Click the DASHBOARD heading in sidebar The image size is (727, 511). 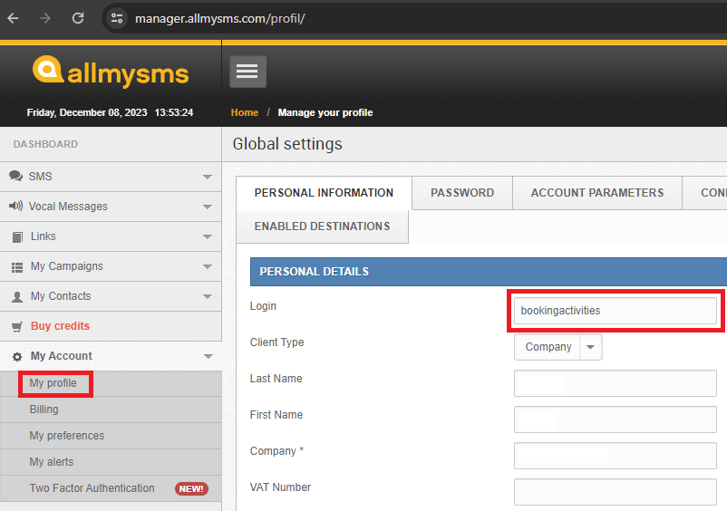click(x=45, y=144)
